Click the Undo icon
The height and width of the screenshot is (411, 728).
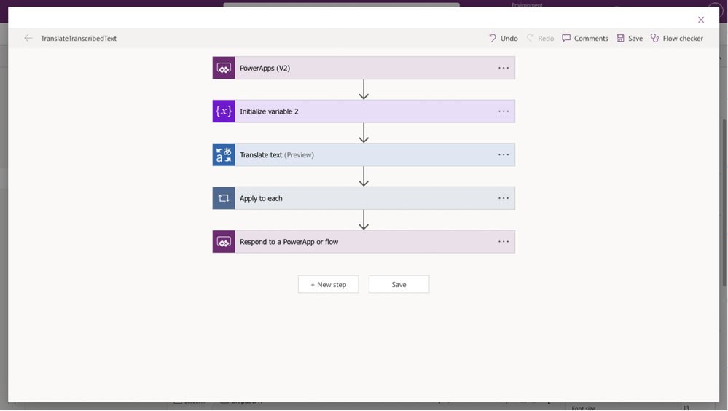point(493,38)
